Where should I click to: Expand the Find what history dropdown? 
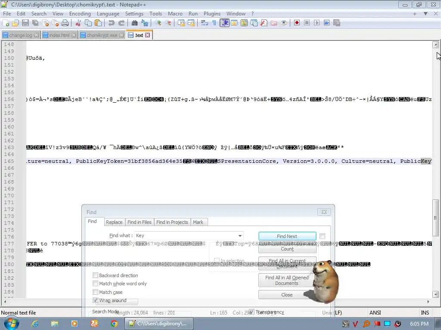click(240, 236)
